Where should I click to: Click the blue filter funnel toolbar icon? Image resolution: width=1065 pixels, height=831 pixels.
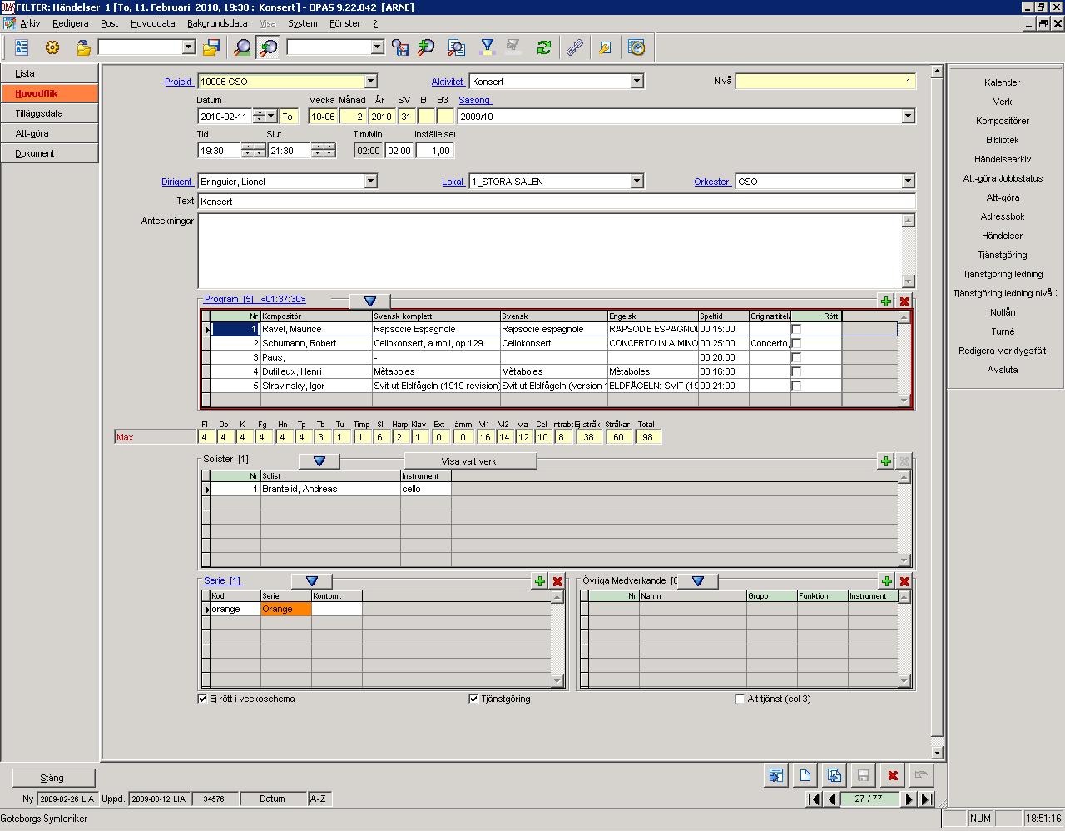pos(488,47)
